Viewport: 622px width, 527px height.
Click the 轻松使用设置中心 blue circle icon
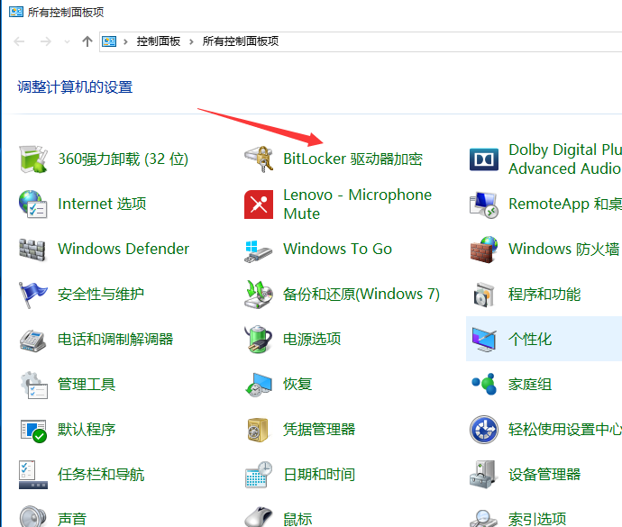click(484, 430)
